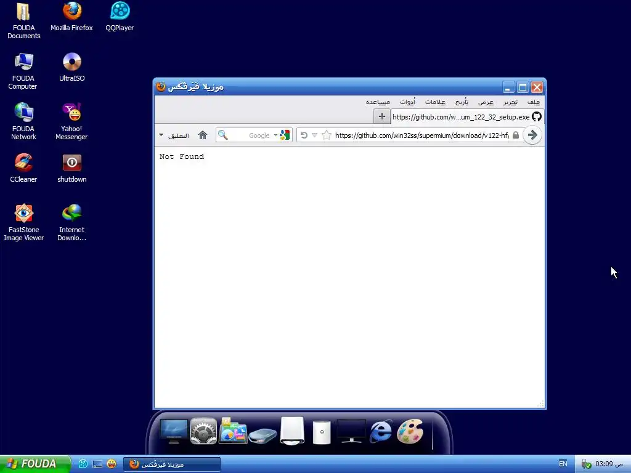Open the paint palette dock icon
This screenshot has width=631, height=473.
pyautogui.click(x=410, y=431)
